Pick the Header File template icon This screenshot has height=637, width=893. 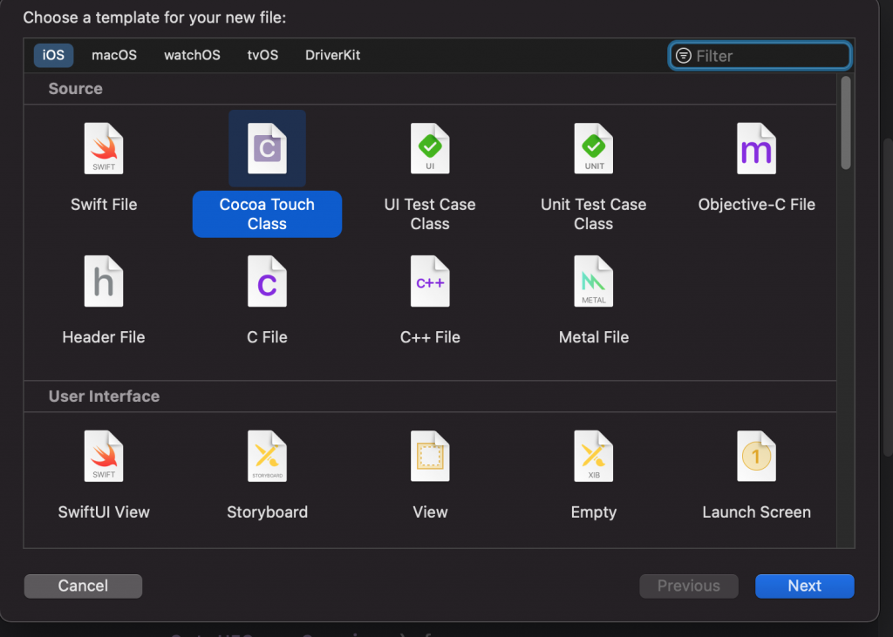[104, 281]
